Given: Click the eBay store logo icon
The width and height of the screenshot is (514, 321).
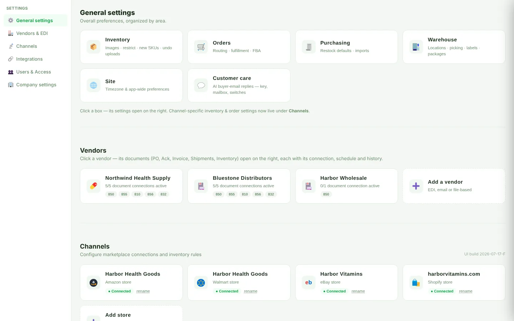Looking at the screenshot, I should (309, 282).
